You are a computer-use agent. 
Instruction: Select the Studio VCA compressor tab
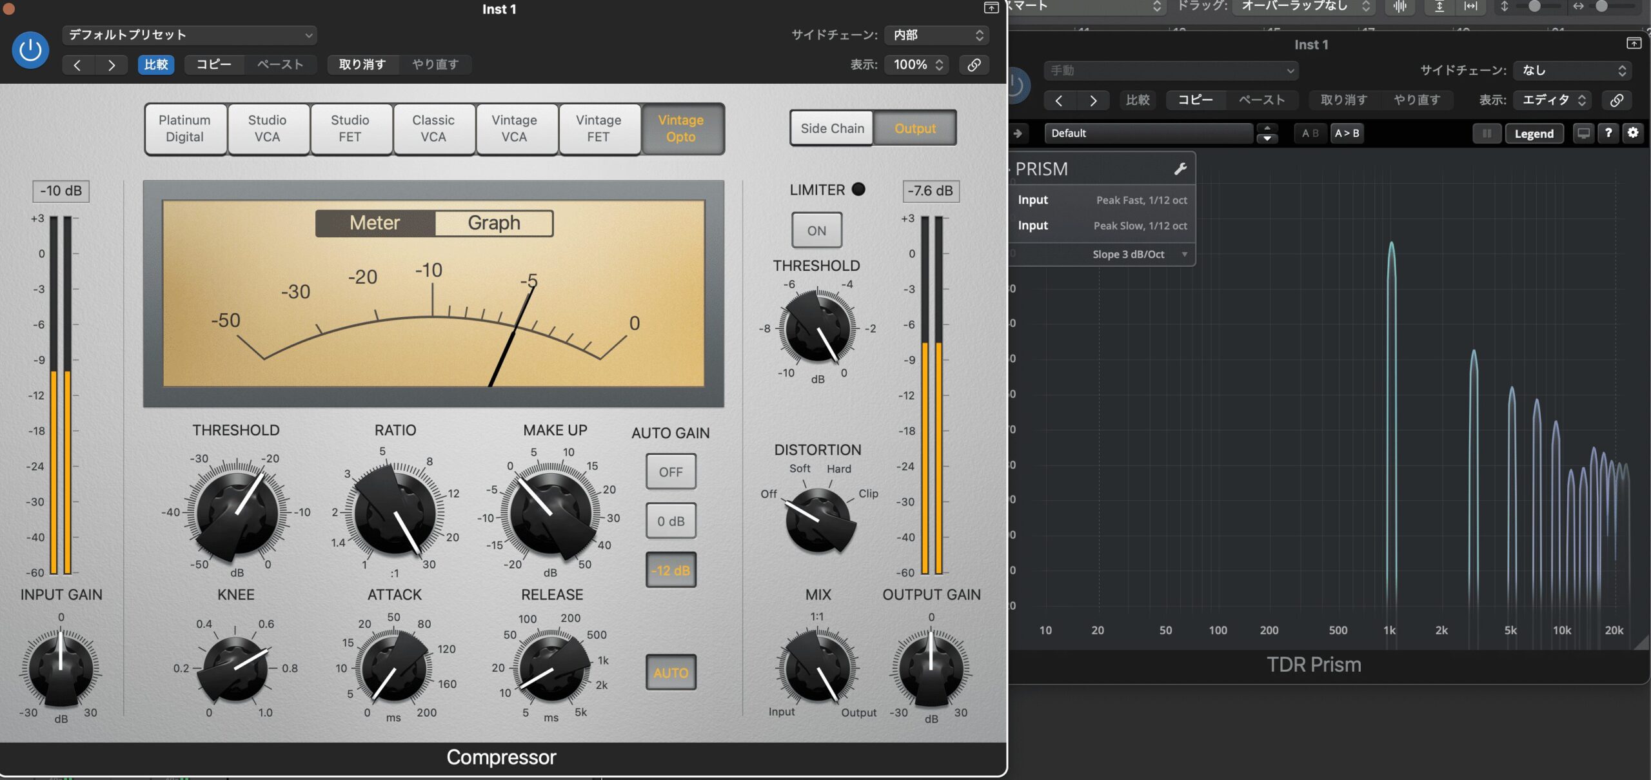click(267, 128)
